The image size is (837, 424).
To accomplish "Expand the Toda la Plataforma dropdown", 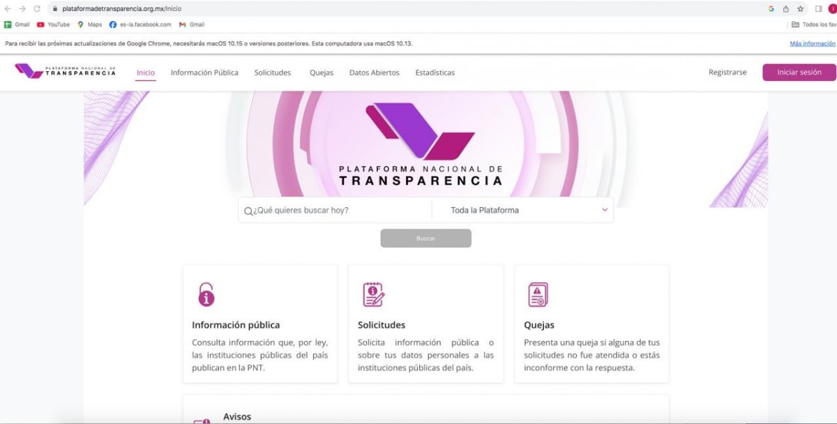I will tap(522, 210).
